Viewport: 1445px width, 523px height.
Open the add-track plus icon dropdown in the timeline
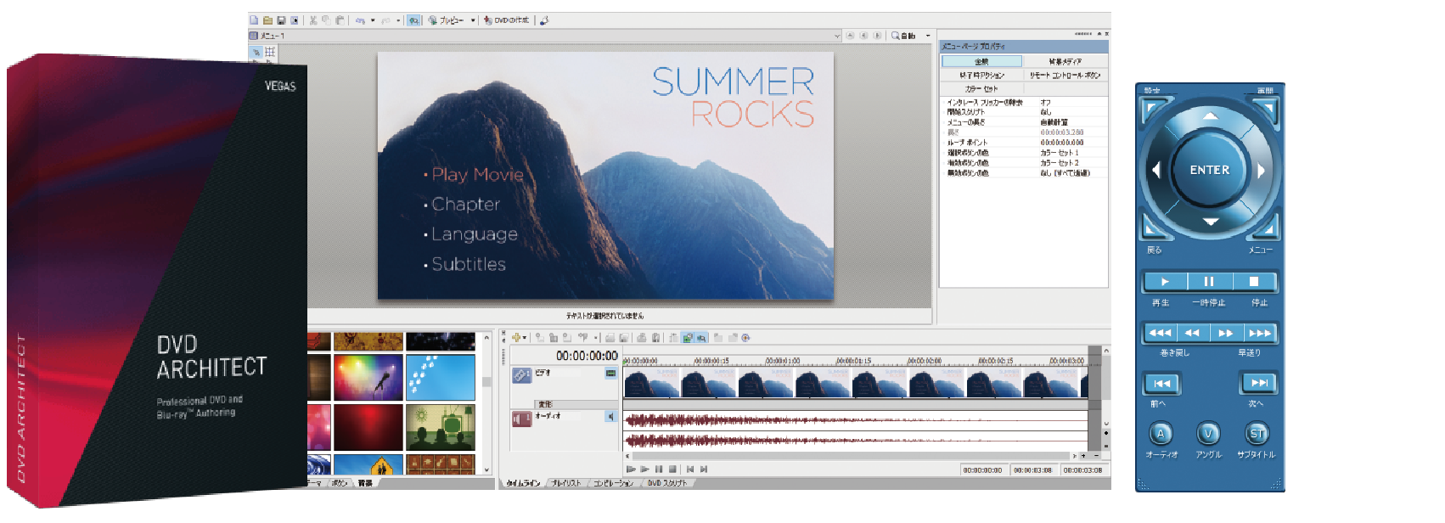(525, 338)
